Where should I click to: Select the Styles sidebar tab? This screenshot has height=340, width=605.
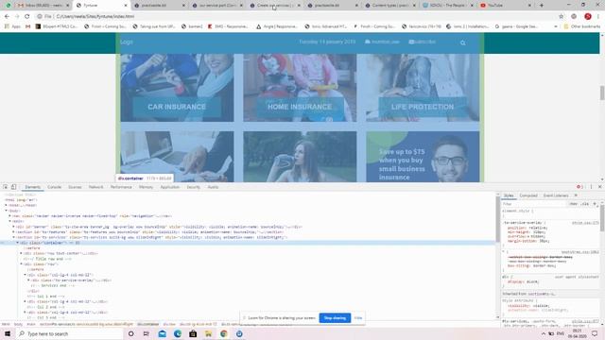(509, 195)
